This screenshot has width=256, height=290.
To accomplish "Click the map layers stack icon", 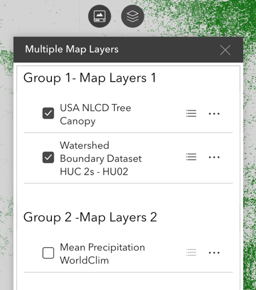I will coord(133,16).
